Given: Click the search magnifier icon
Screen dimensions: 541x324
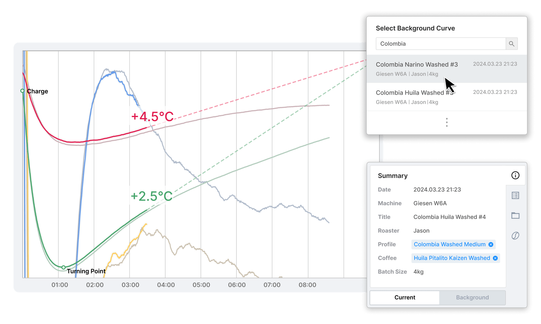Looking at the screenshot, I should [x=512, y=43].
